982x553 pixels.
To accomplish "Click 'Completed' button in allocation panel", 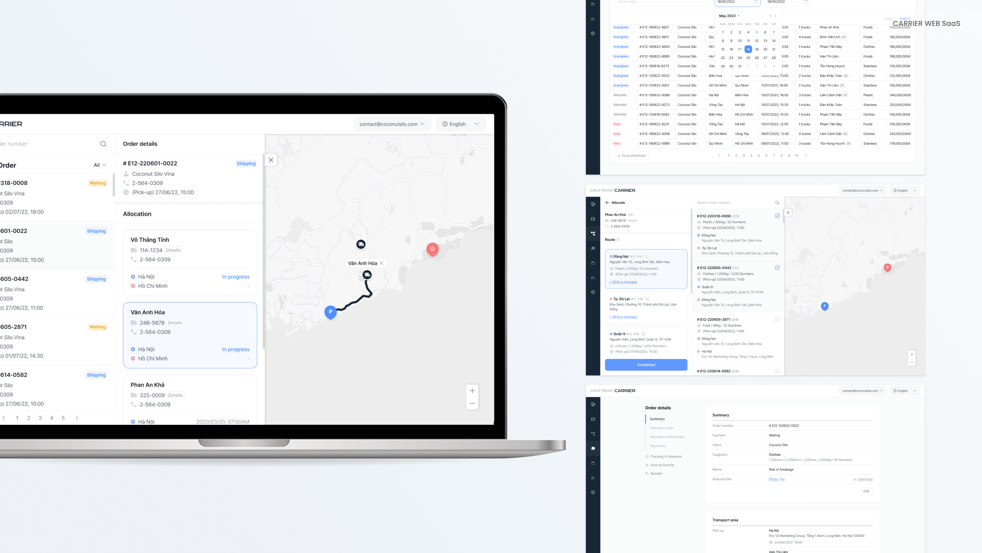I will click(x=645, y=365).
